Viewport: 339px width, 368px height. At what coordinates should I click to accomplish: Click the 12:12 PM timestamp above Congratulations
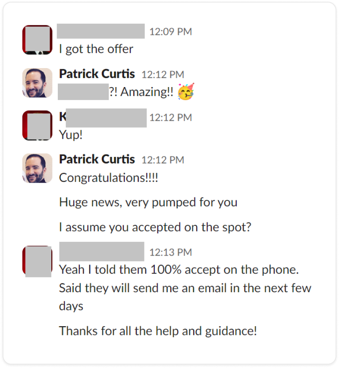[x=163, y=160]
